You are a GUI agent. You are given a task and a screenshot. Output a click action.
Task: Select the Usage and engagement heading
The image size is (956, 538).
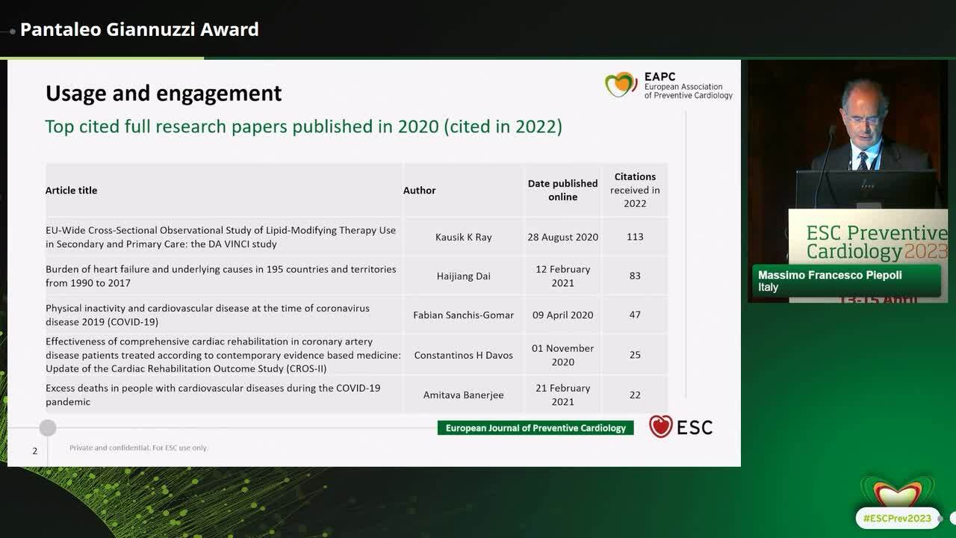coord(164,93)
